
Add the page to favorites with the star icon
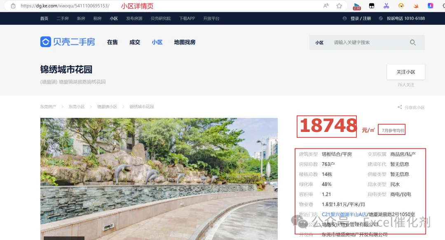[339, 6]
